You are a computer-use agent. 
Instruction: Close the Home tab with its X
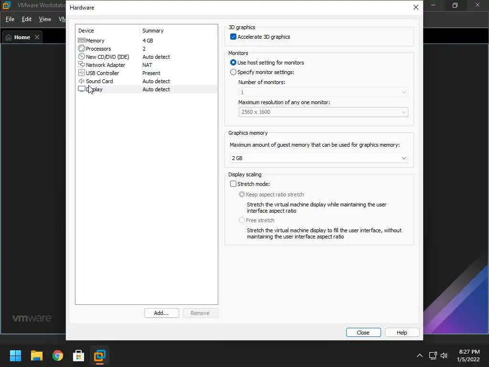pos(37,37)
